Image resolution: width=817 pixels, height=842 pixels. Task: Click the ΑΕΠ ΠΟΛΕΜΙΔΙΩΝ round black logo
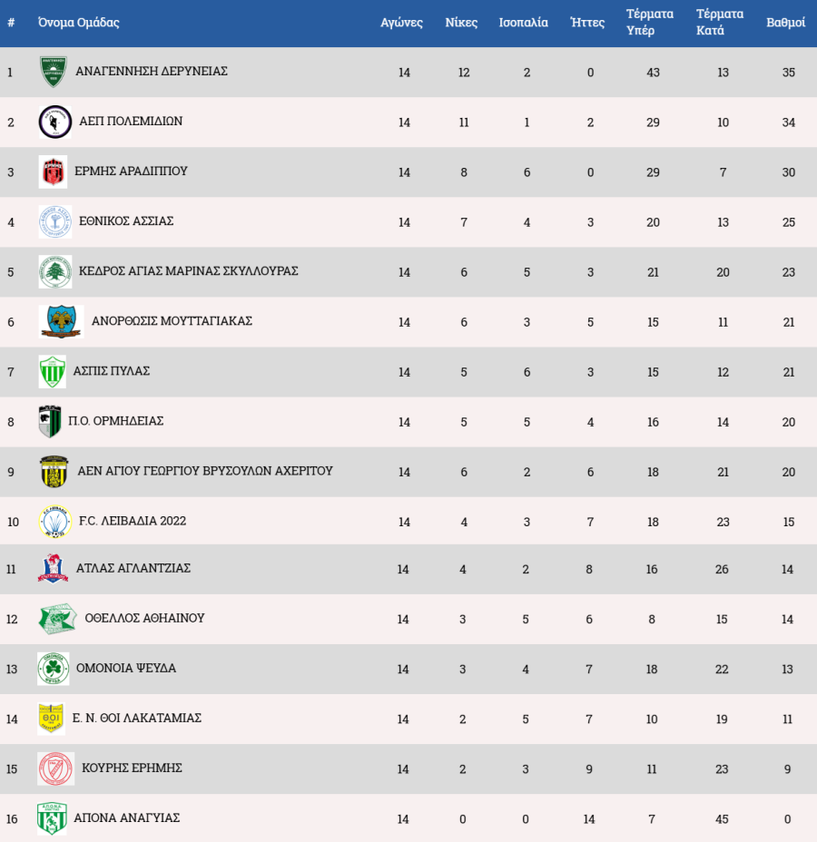pos(54,122)
